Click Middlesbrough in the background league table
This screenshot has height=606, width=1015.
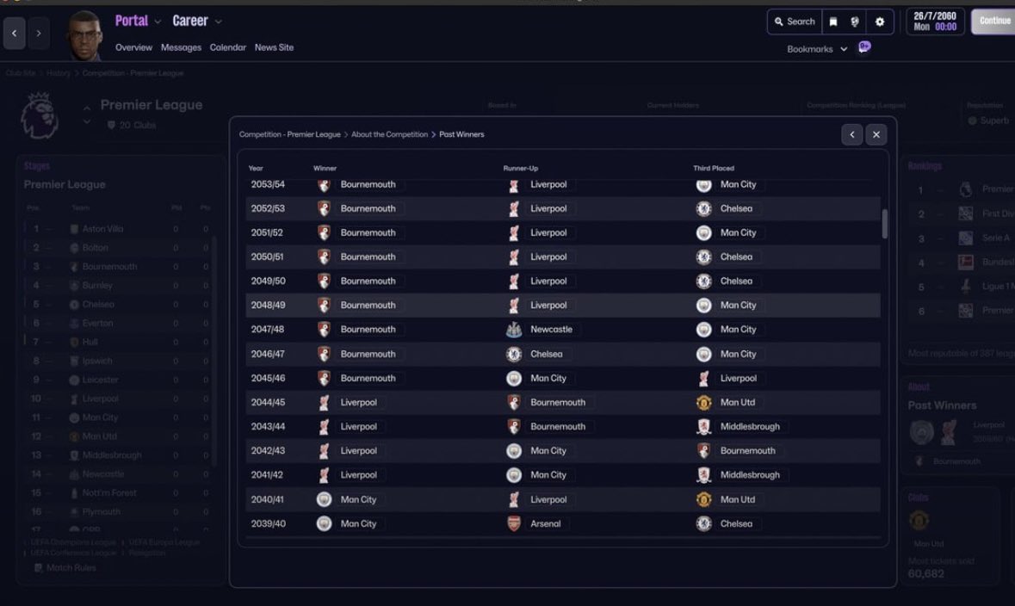[111, 455]
